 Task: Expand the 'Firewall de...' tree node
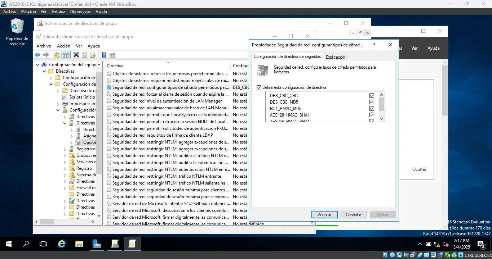(65, 188)
